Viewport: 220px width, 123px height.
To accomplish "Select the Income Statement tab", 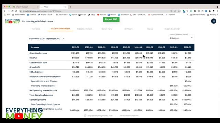I will [x=60, y=29].
